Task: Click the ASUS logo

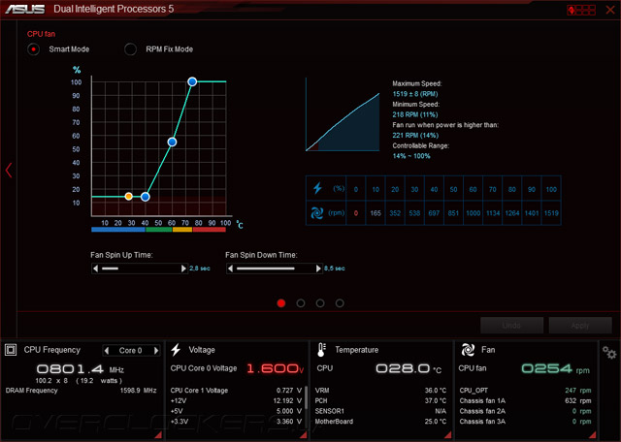Action: [x=25, y=9]
